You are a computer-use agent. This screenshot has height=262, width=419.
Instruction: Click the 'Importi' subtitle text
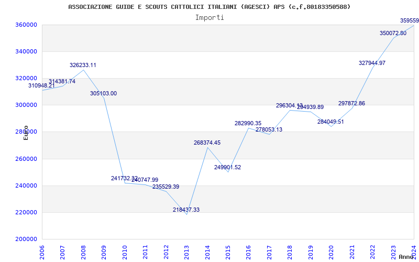(210, 18)
